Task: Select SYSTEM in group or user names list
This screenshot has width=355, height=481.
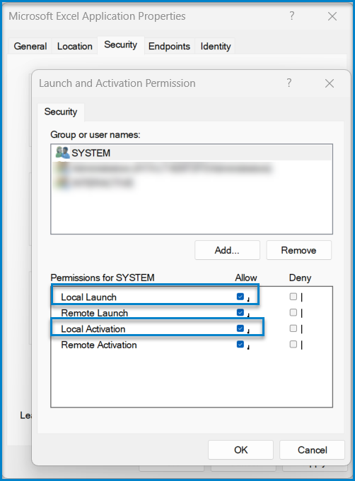Action: pyautogui.click(x=192, y=153)
